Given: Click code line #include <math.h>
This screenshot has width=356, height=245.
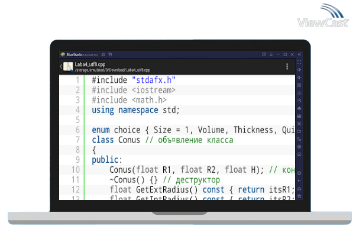Looking at the screenshot, I should click(129, 100).
